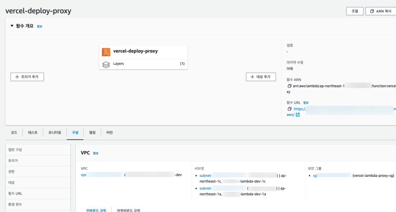Select 함수 URL in side menu

38,194
